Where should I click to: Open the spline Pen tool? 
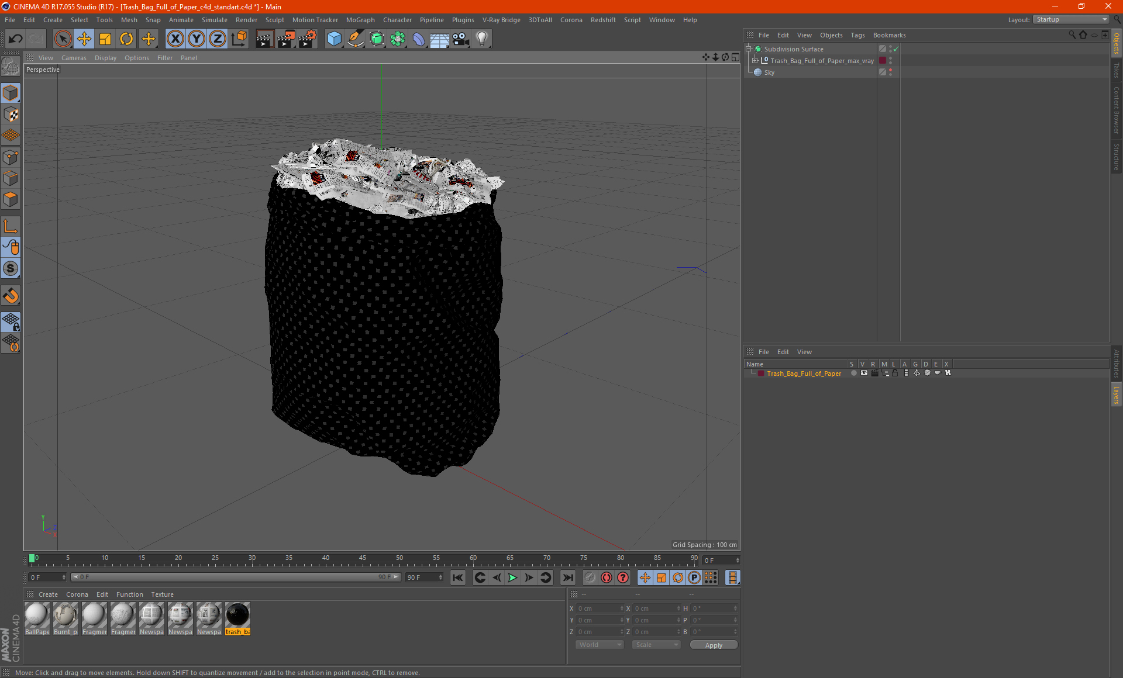click(355, 39)
